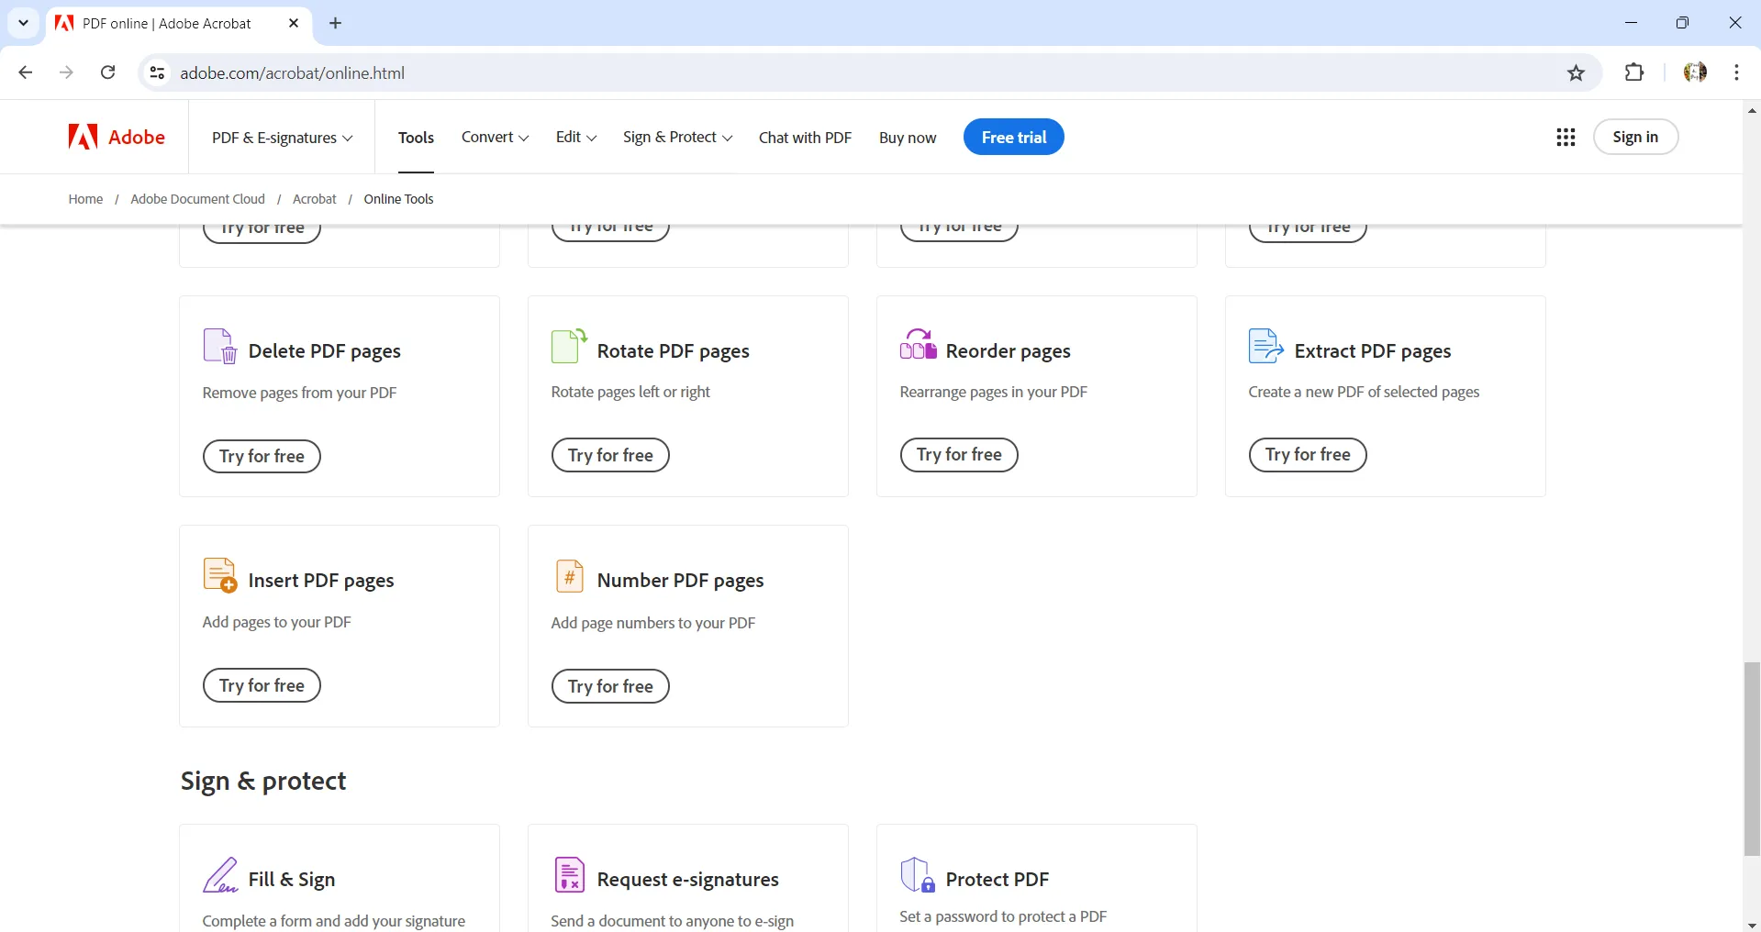Click the Request e-signatures document icon
This screenshot has width=1761, height=932.
[569, 876]
